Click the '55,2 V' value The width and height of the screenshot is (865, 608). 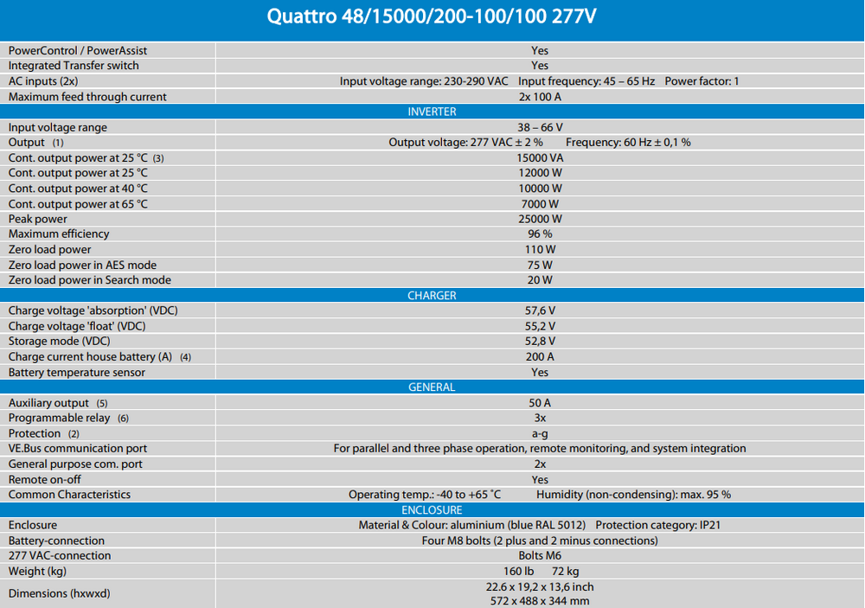[540, 326]
